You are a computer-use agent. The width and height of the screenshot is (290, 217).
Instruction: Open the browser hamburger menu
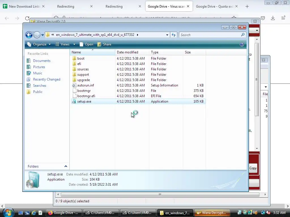[283, 18]
